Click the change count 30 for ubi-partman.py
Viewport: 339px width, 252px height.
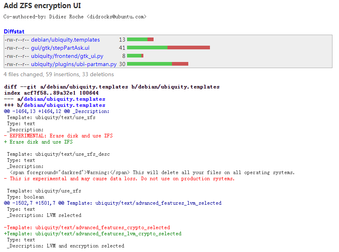tap(122, 64)
